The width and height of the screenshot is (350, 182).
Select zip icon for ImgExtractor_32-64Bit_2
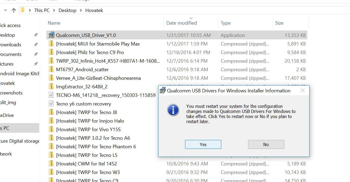[x=51, y=86]
